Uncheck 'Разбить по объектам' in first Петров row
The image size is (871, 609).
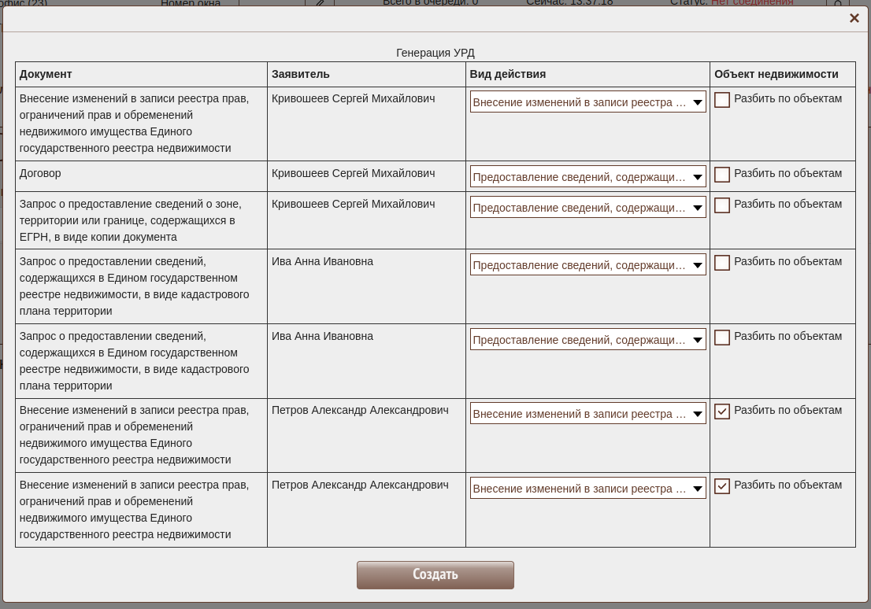[x=722, y=412]
